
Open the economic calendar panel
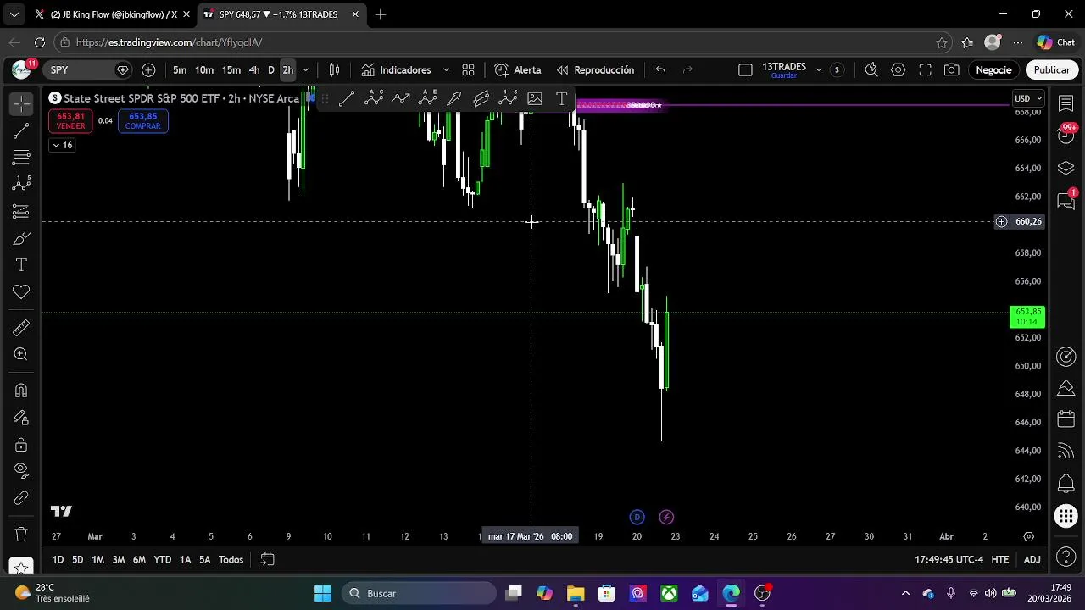click(1066, 420)
